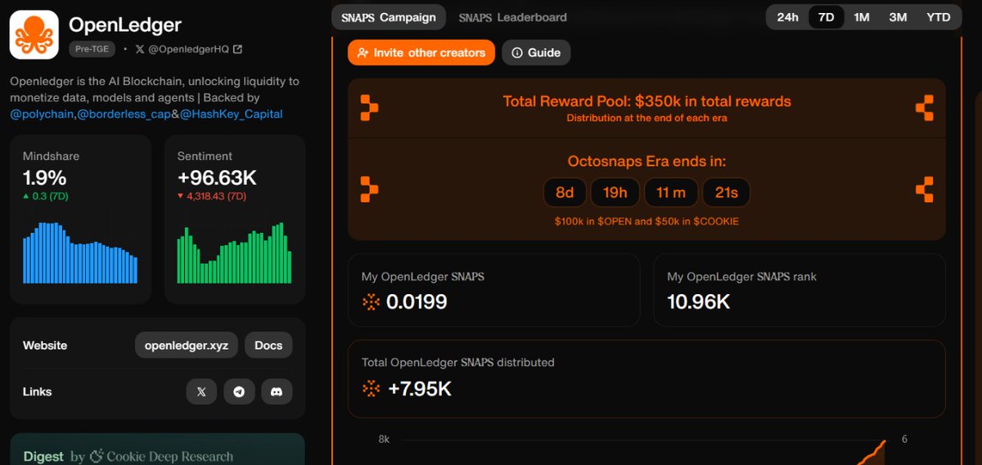Click the 11 m countdown box
This screenshot has height=465, width=982.
coord(670,193)
